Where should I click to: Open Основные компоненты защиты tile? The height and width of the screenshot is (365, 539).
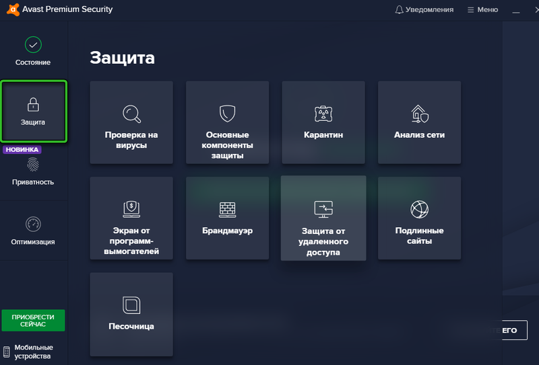tap(227, 122)
